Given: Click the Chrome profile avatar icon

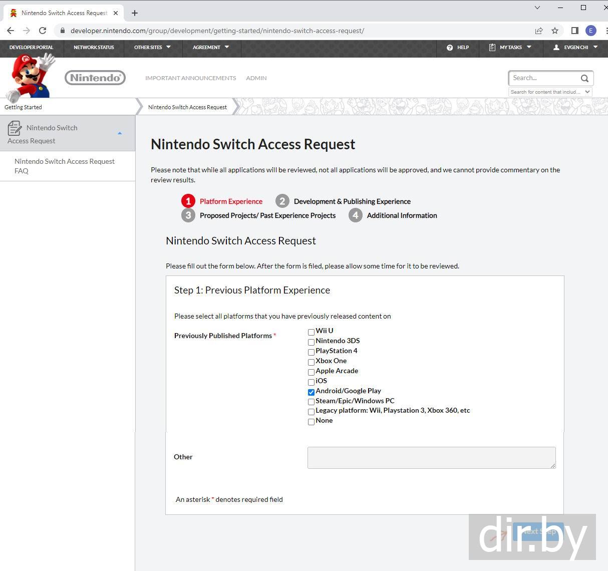Looking at the screenshot, I should pyautogui.click(x=591, y=31).
